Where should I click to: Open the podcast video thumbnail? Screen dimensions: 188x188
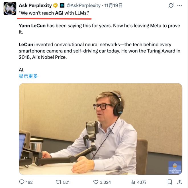tap(101, 129)
